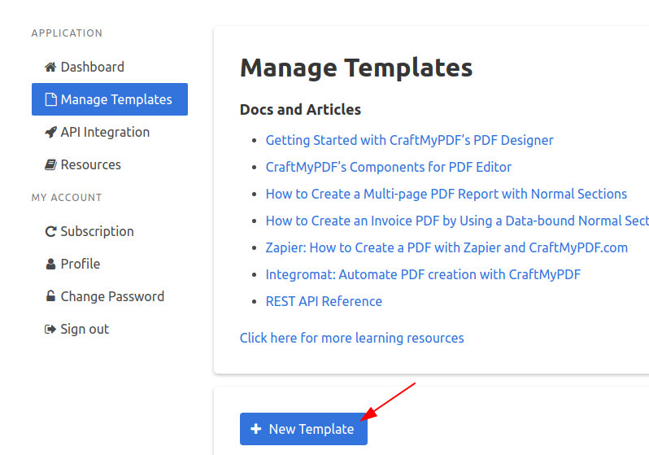Click the Subscription refresh icon
The height and width of the screenshot is (455, 649).
[x=50, y=231]
